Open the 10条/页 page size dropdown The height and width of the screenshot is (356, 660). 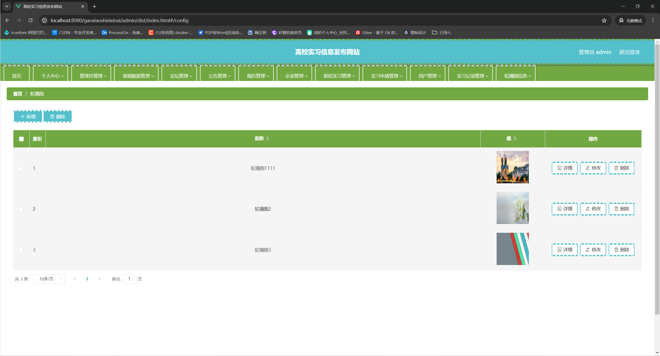point(49,279)
